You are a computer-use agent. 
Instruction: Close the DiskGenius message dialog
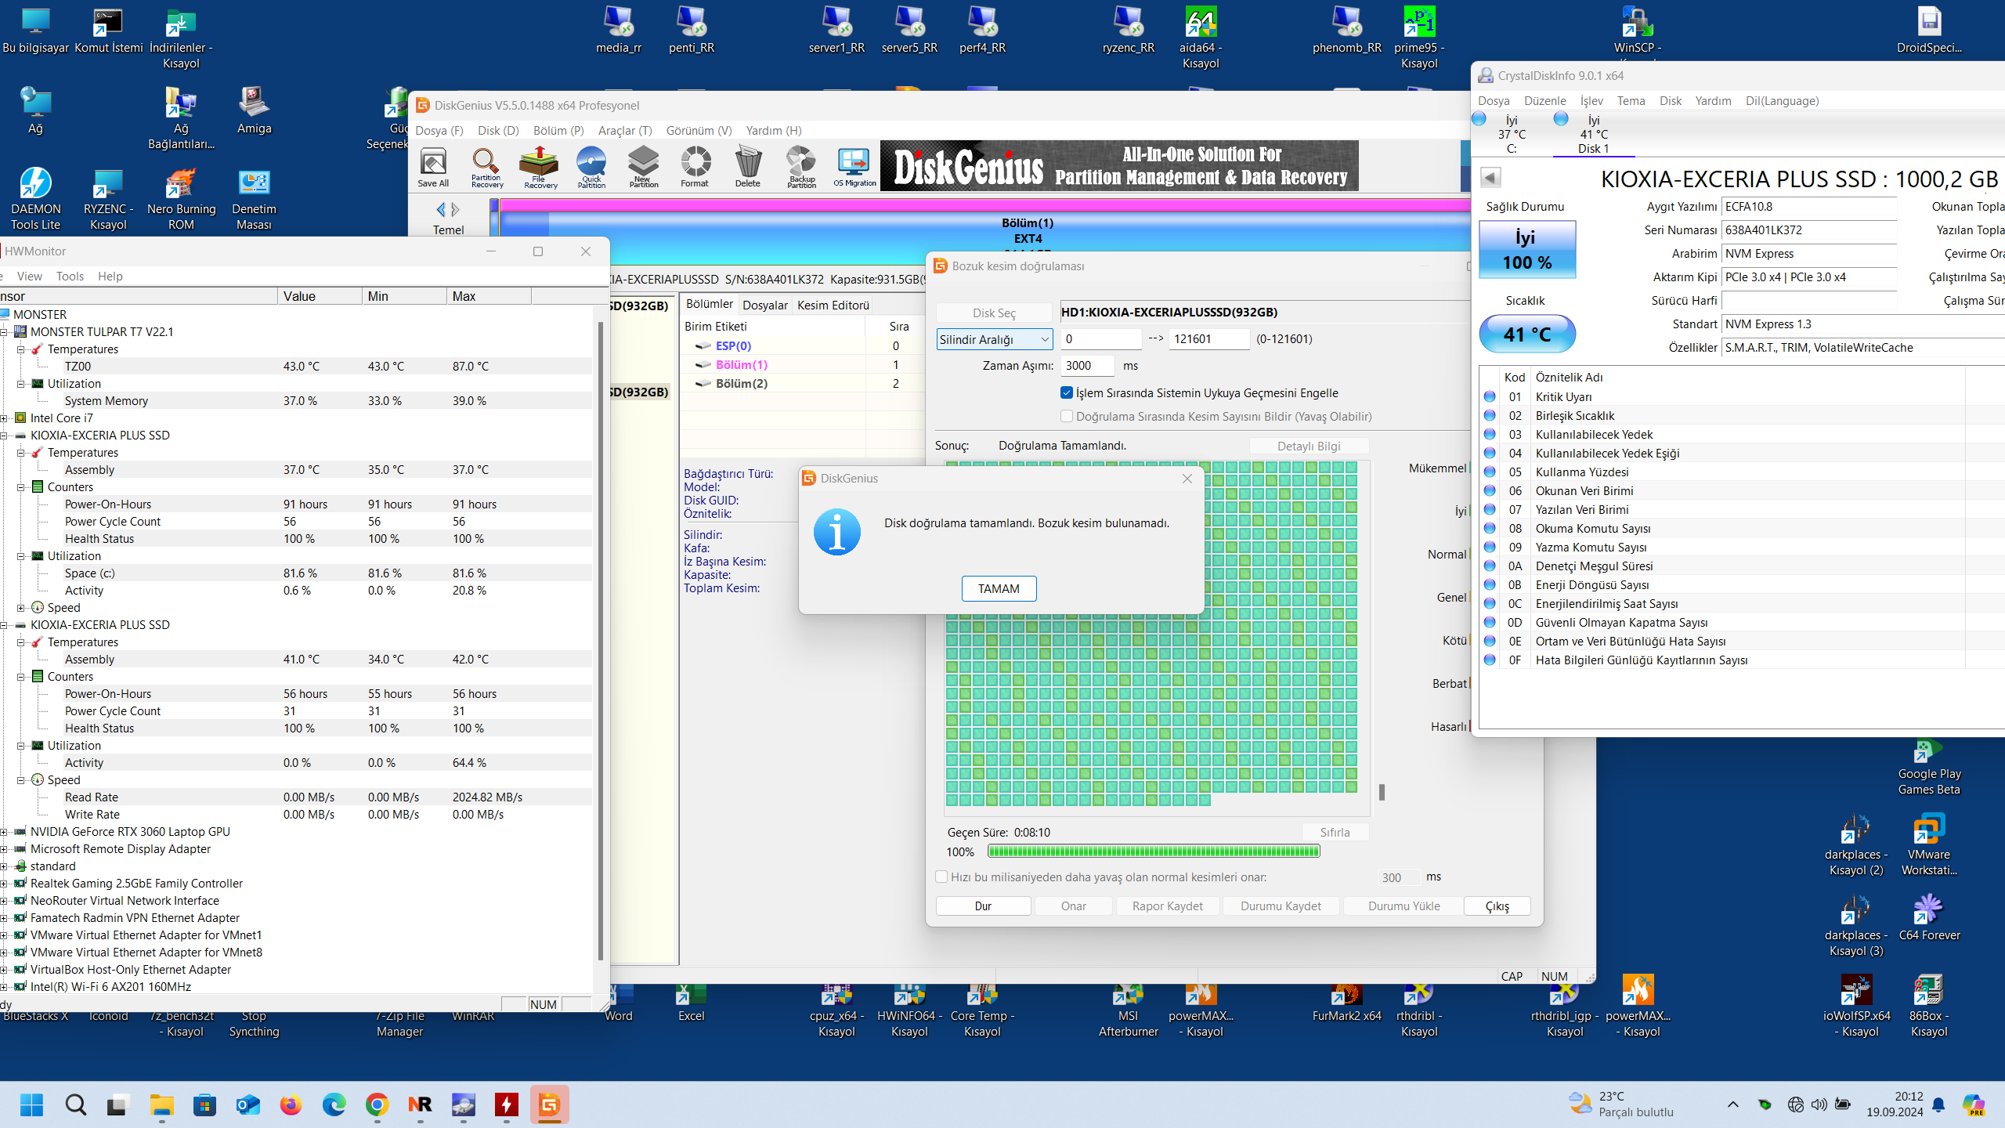(1187, 478)
